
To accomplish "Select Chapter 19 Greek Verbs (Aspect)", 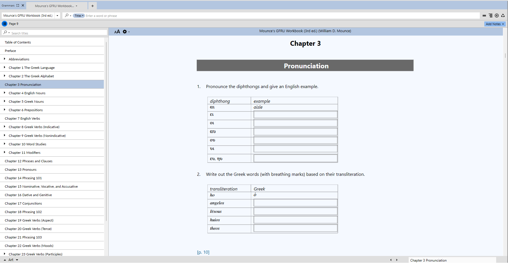I will coord(52,220).
